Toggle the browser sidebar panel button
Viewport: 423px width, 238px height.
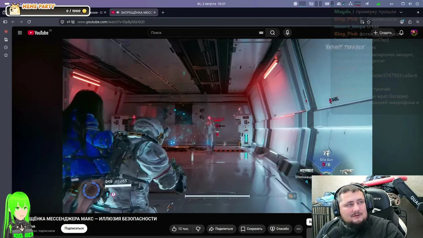tap(5, 22)
